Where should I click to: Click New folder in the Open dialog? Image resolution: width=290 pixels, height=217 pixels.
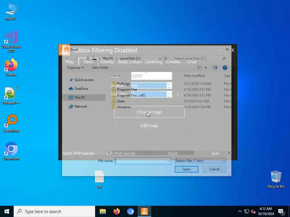[x=101, y=68]
